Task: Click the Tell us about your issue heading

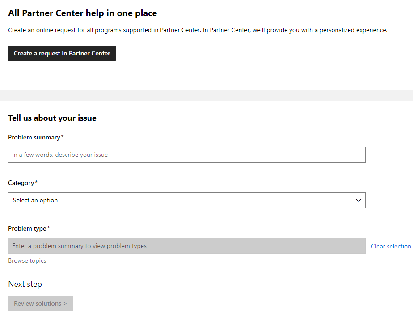Action: [x=52, y=118]
